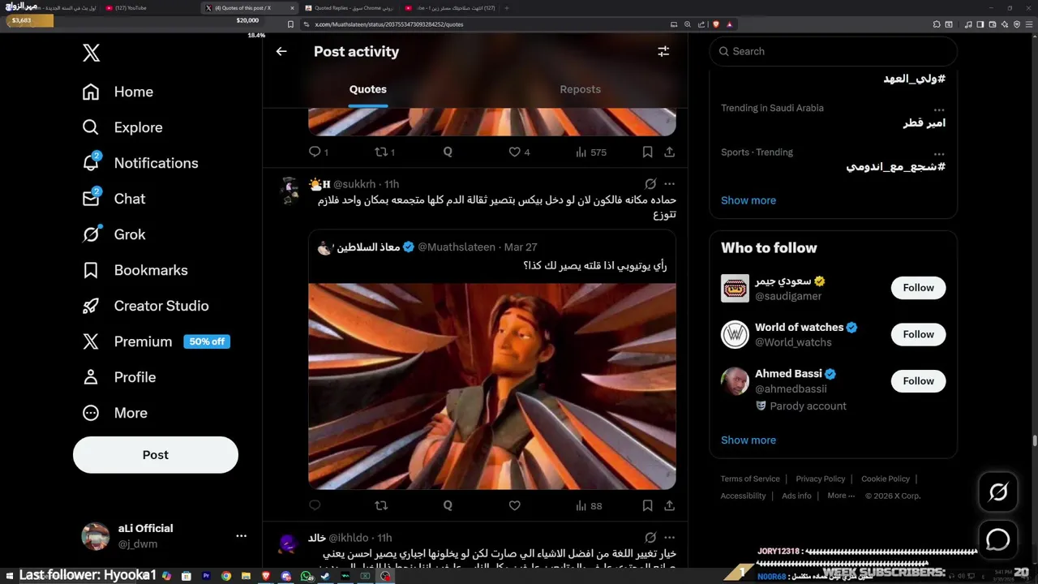Like @sukkrh's quote post
The height and width of the screenshot is (584, 1038).
(x=514, y=505)
